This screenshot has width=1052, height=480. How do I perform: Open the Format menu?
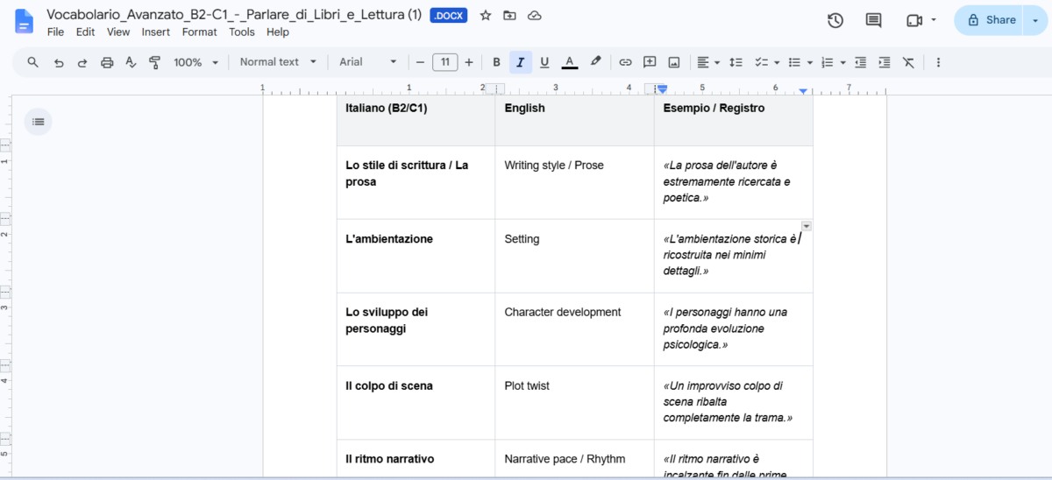[199, 32]
